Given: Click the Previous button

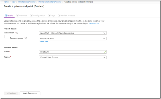Looking at the screenshot, I should click(11, 93).
